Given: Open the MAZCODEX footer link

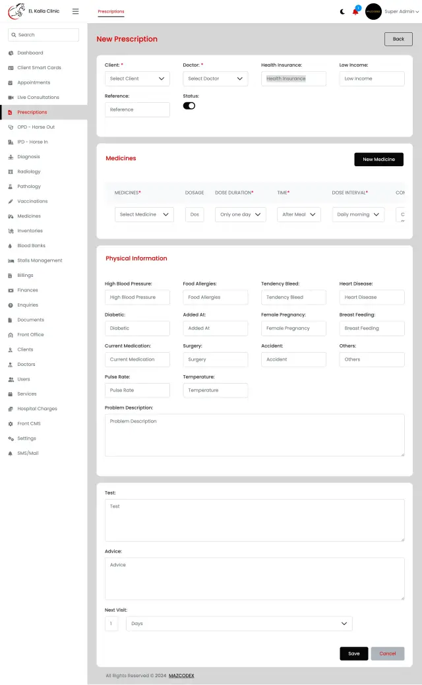Looking at the screenshot, I should tap(181, 675).
